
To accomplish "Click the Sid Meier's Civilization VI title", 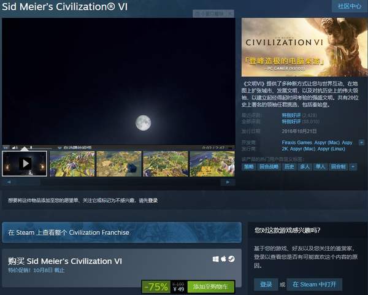I will pos(64,7).
